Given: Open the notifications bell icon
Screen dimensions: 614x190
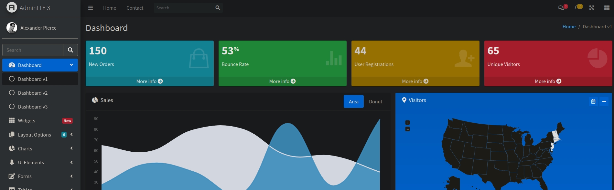Looking at the screenshot, I should click(577, 8).
